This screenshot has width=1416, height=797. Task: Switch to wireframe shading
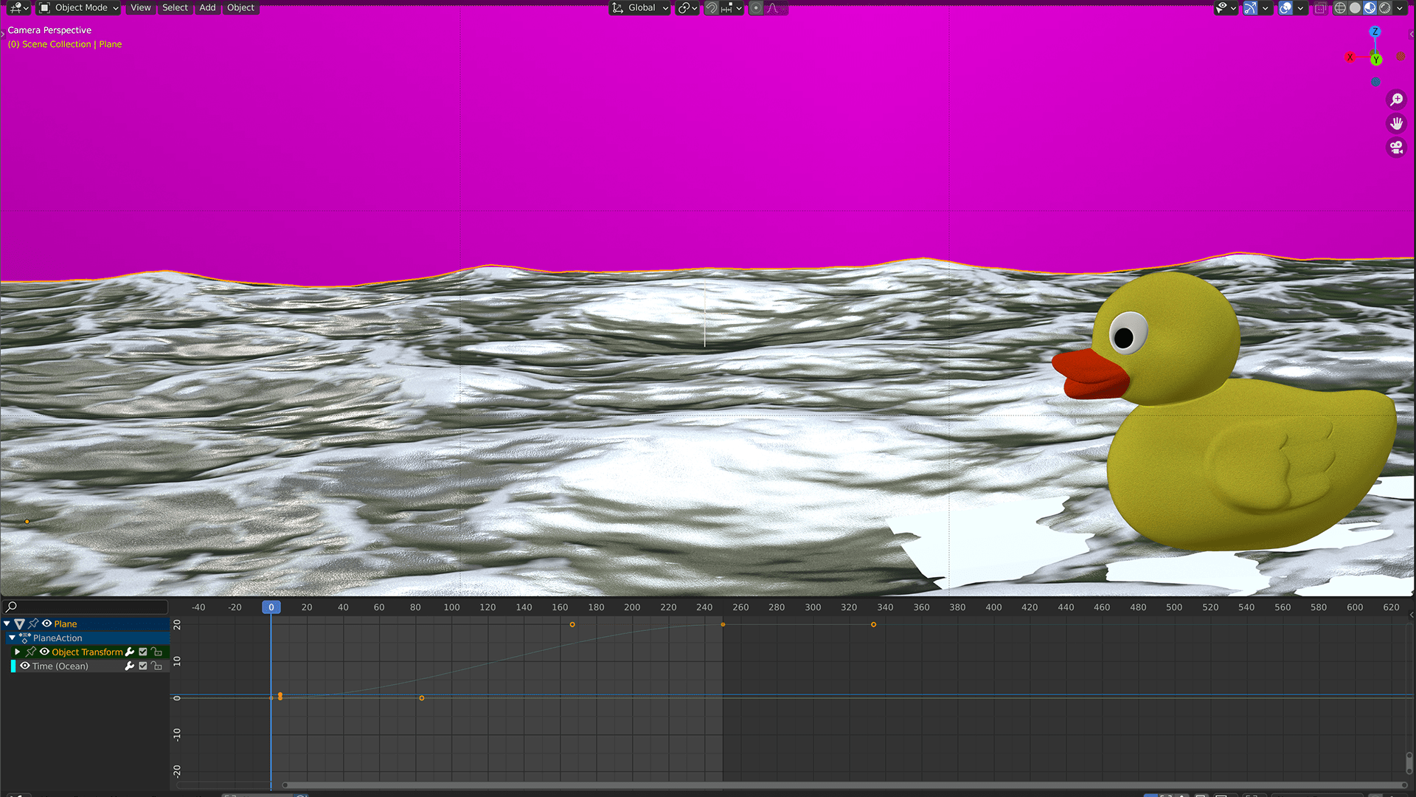(1340, 7)
